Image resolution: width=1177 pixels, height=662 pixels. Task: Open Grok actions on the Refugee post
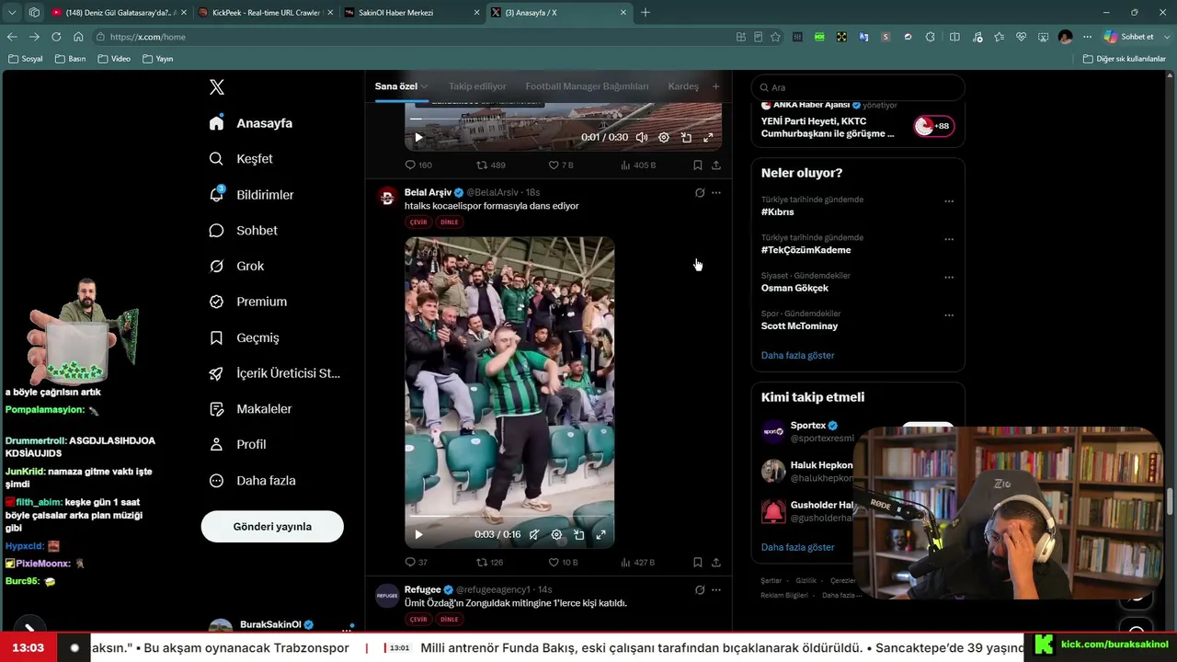(x=700, y=590)
